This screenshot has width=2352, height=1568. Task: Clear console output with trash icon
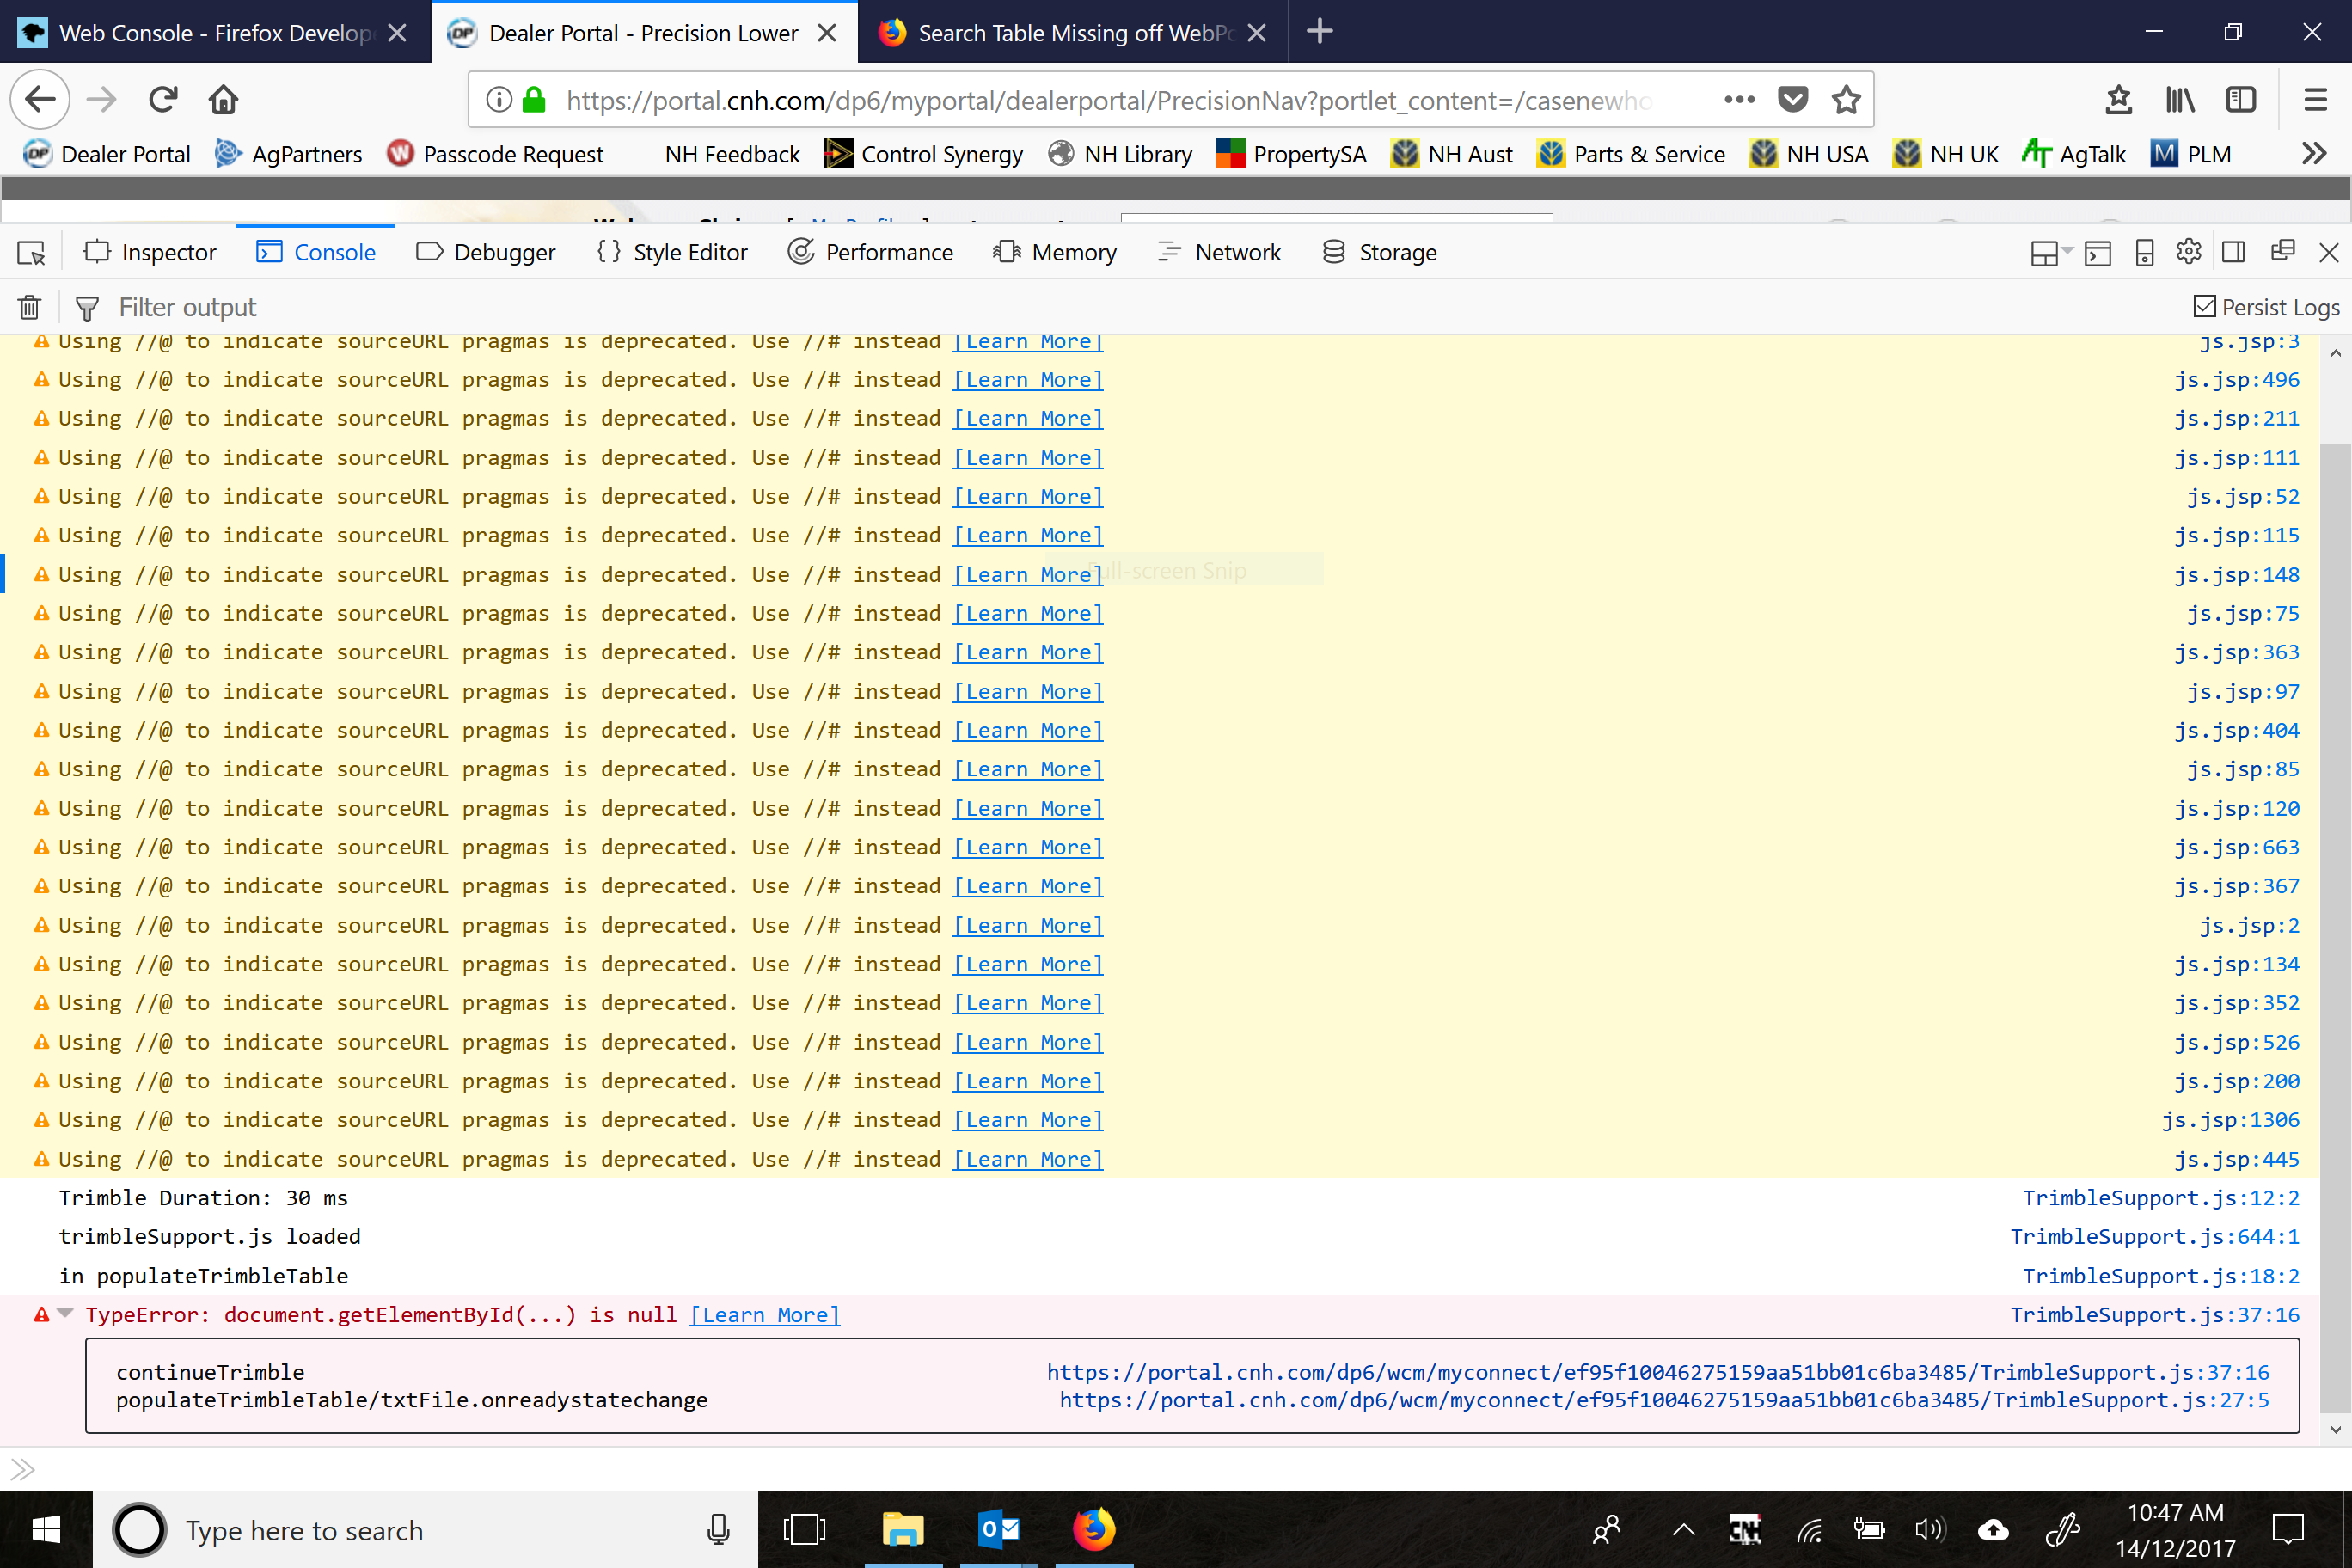pyautogui.click(x=30, y=307)
